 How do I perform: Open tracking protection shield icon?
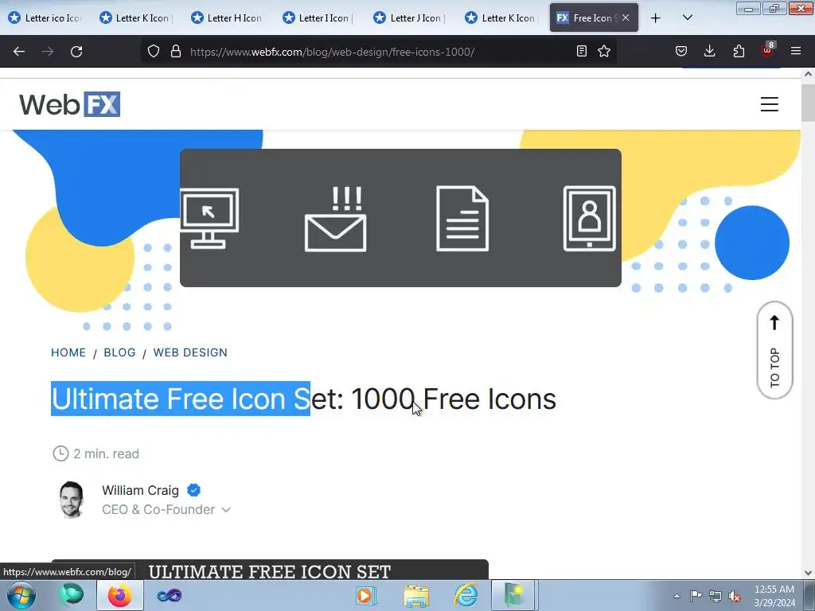pos(154,51)
